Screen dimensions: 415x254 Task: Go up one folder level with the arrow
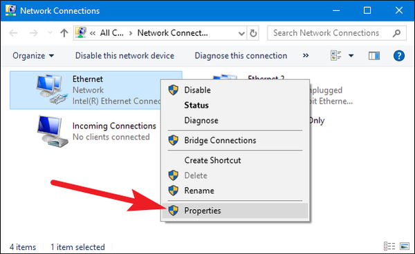64,33
